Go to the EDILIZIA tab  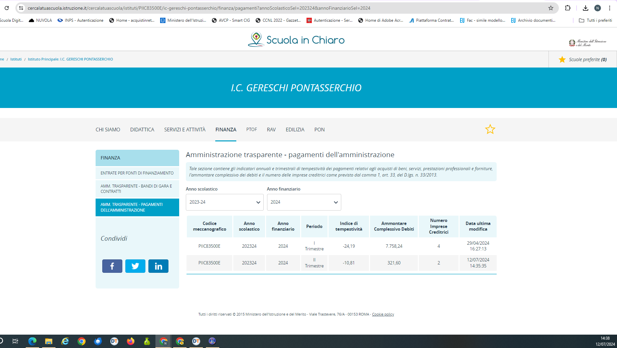pyautogui.click(x=295, y=130)
